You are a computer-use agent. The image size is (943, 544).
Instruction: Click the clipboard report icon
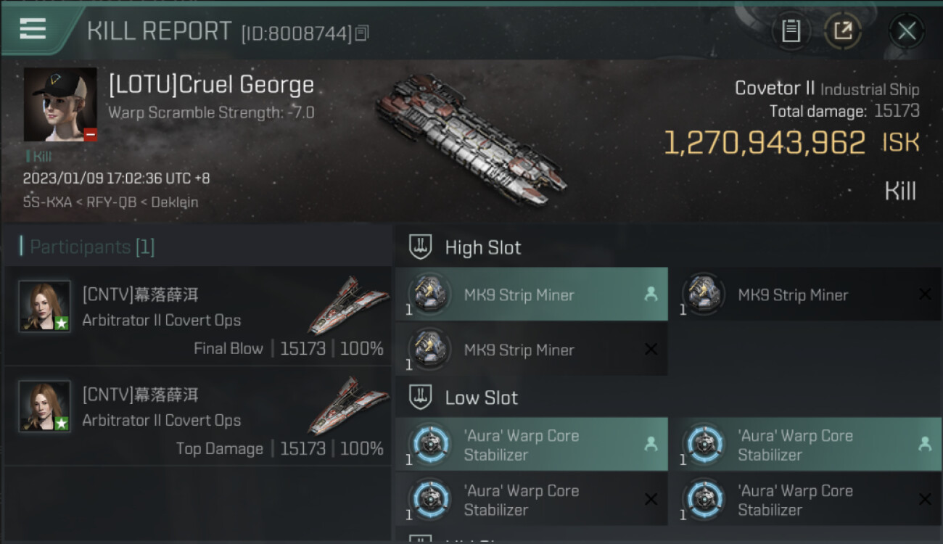click(x=791, y=30)
